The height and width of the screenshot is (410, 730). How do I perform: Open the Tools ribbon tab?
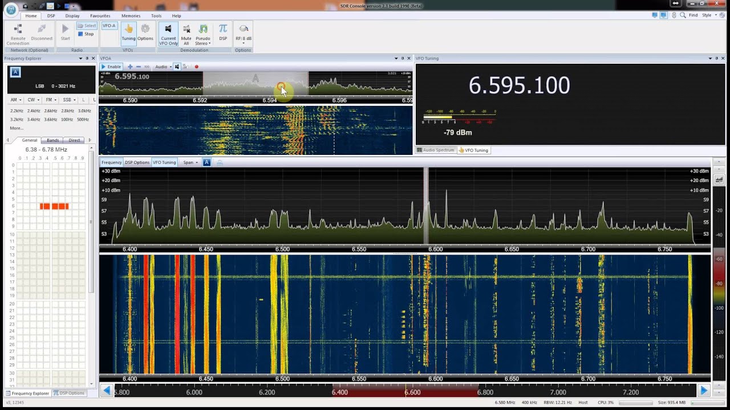pos(156,16)
